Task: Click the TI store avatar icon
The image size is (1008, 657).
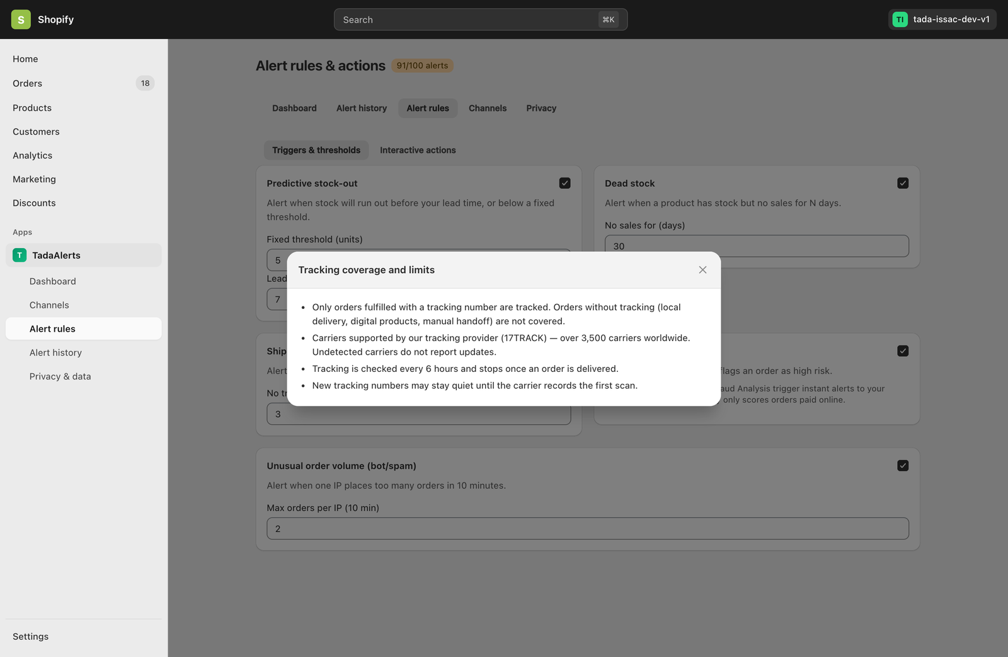Action: tap(900, 20)
